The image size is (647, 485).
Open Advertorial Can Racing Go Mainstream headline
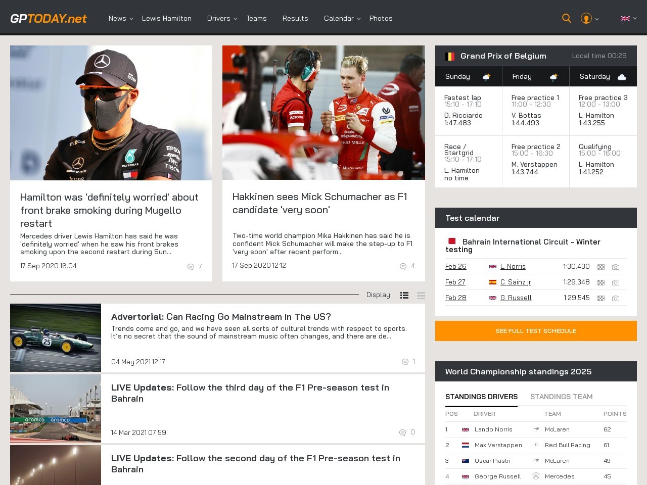221,317
